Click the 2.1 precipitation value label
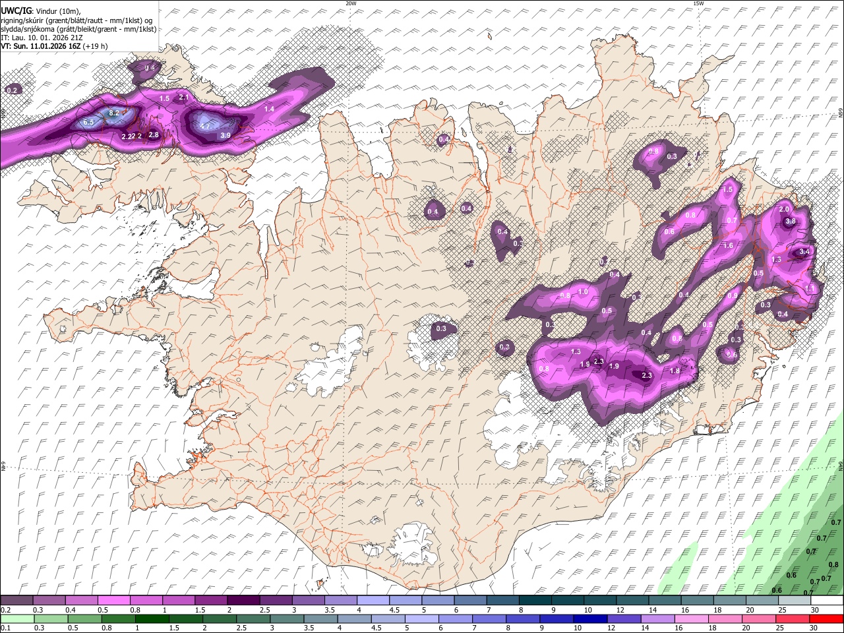Viewport: 844px width, 633px height. coord(184,98)
